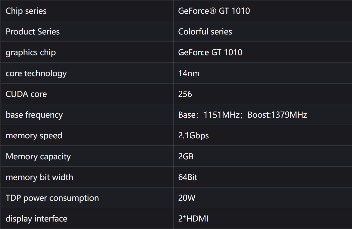The image size is (352, 229).
Task: Click the "256" CUDA core value
Action: pos(185,94)
